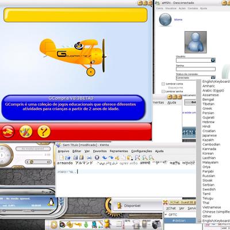
Task: Open Ajuda menu in window behind Kwrite
Action: [172, 102]
